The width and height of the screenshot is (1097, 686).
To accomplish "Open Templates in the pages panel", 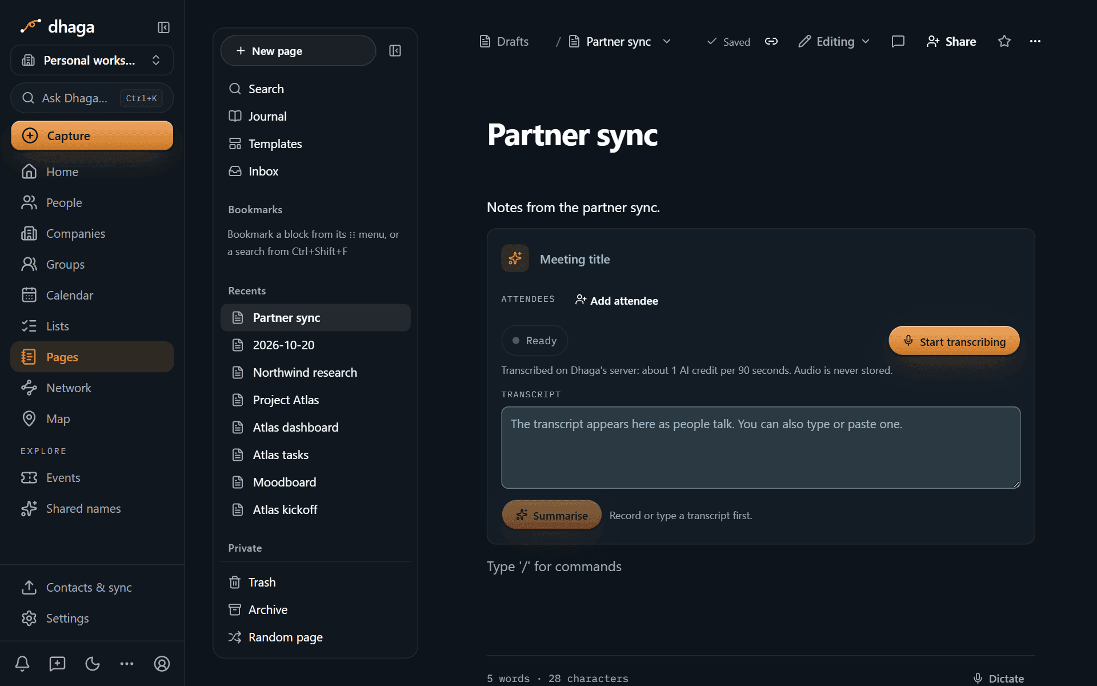I will pyautogui.click(x=315, y=143).
